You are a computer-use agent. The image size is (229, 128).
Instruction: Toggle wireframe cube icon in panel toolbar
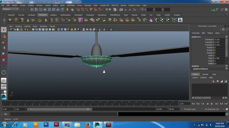pyautogui.click(x=58, y=30)
